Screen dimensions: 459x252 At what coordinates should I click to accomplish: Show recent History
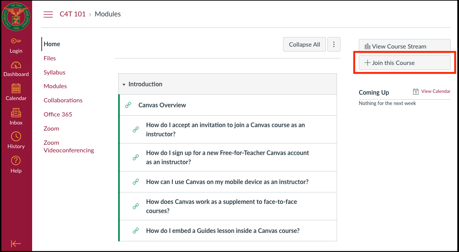[x=16, y=137]
